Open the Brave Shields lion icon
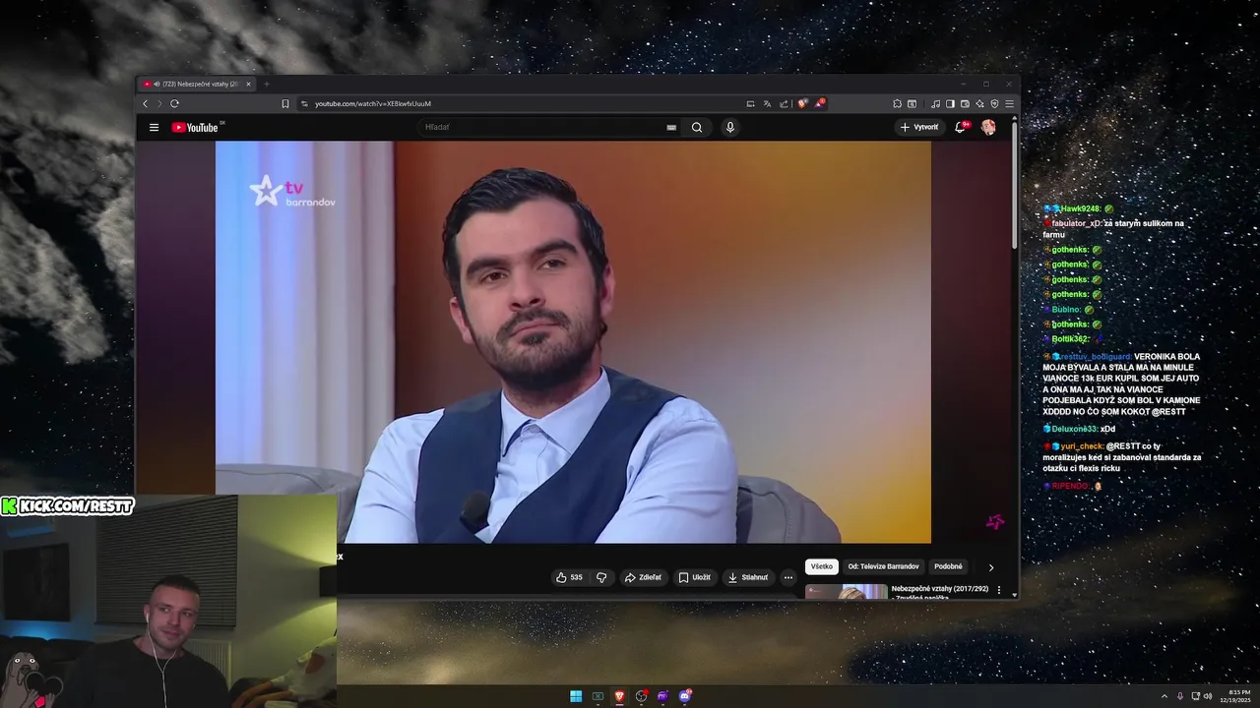1260x708 pixels. [x=803, y=103]
